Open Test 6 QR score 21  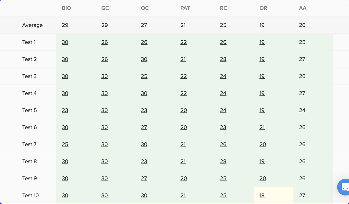[x=262, y=127]
